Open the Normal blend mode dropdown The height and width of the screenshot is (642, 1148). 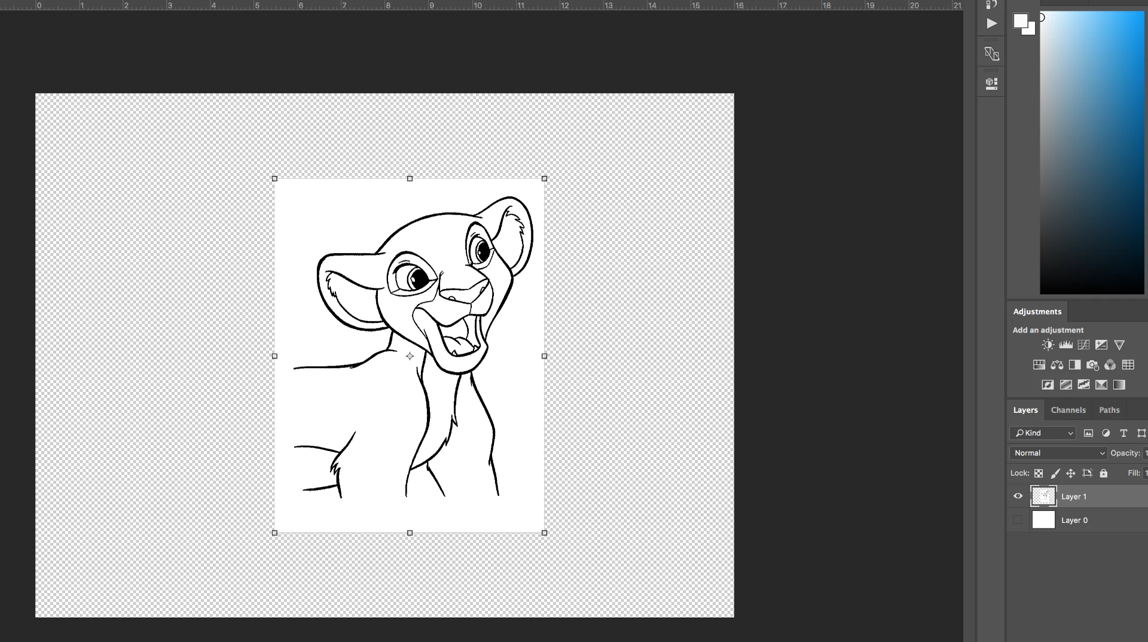point(1058,453)
